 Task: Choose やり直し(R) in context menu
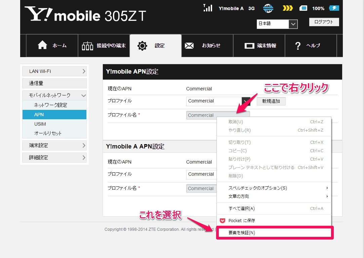pyautogui.click(x=274, y=130)
